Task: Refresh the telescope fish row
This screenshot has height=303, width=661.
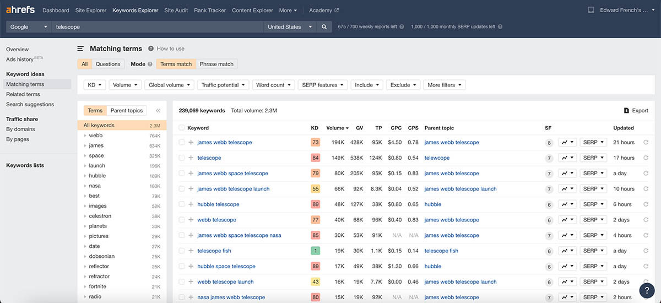Action: tap(646, 251)
